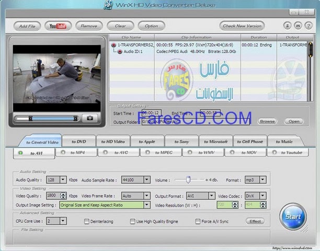Enable the Deinterlacing checkbox
The height and width of the screenshot is (251, 320).
87,221
